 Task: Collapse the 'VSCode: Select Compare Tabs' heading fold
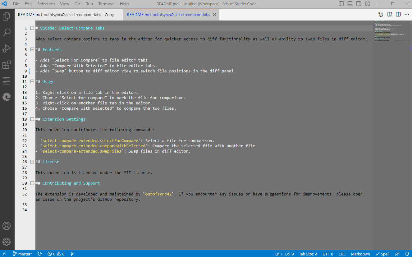pyautogui.click(x=32, y=28)
